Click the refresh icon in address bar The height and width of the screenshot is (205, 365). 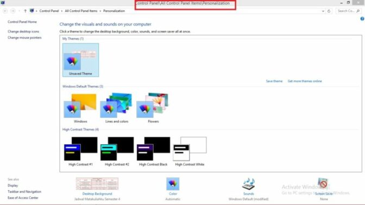point(329,11)
